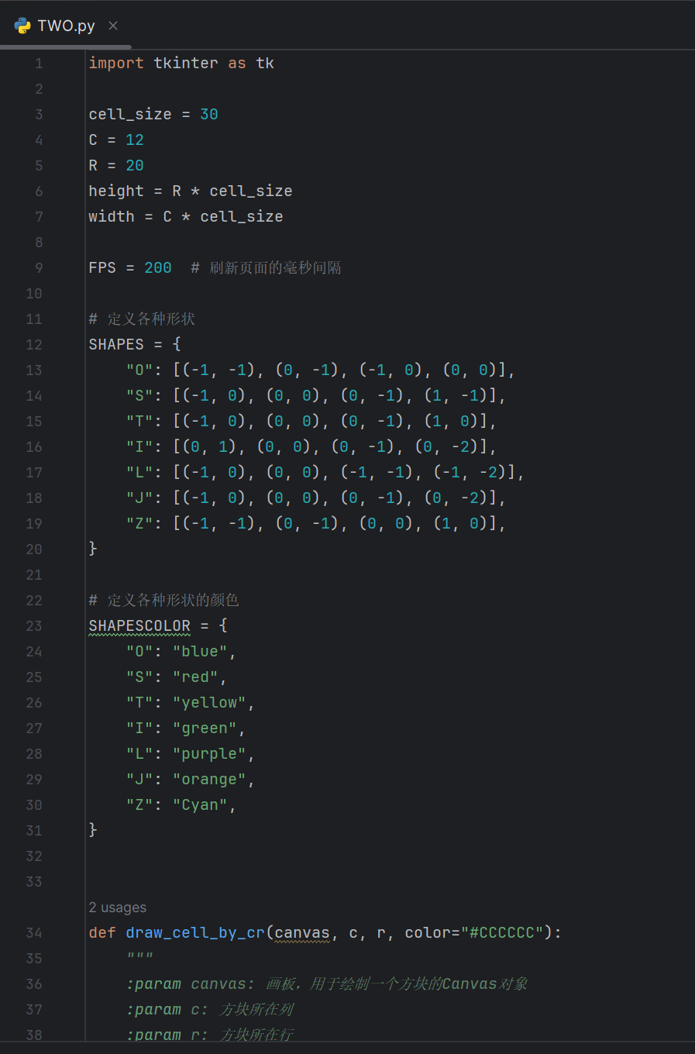The image size is (695, 1054).
Task: Click the import keyword on line 1
Action: pos(116,63)
